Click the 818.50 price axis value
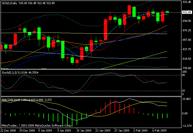Viewport: 193px width, 133px height. 186,59
